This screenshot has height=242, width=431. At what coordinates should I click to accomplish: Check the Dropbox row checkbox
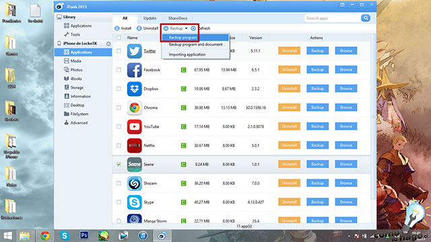pyautogui.click(x=119, y=89)
